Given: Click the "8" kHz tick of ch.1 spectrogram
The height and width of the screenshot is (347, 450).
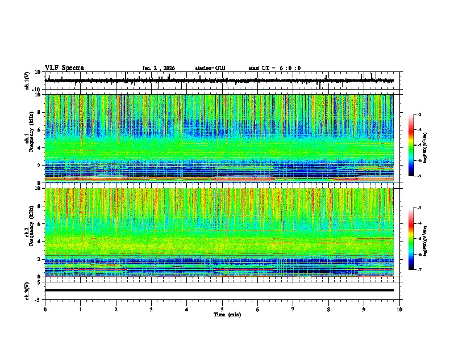Looking at the screenshot, I should tap(39, 112).
